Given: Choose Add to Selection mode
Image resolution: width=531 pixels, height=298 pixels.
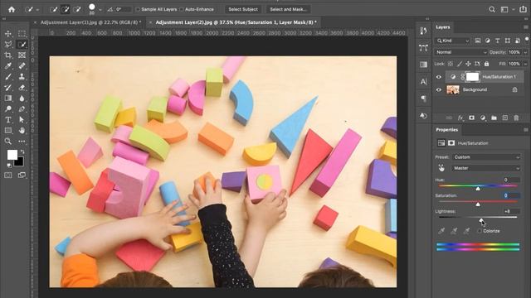Looking at the screenshot, I should tap(66, 9).
